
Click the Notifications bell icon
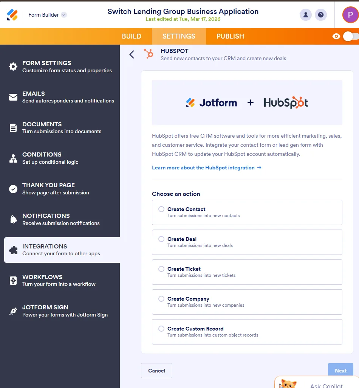(13, 219)
